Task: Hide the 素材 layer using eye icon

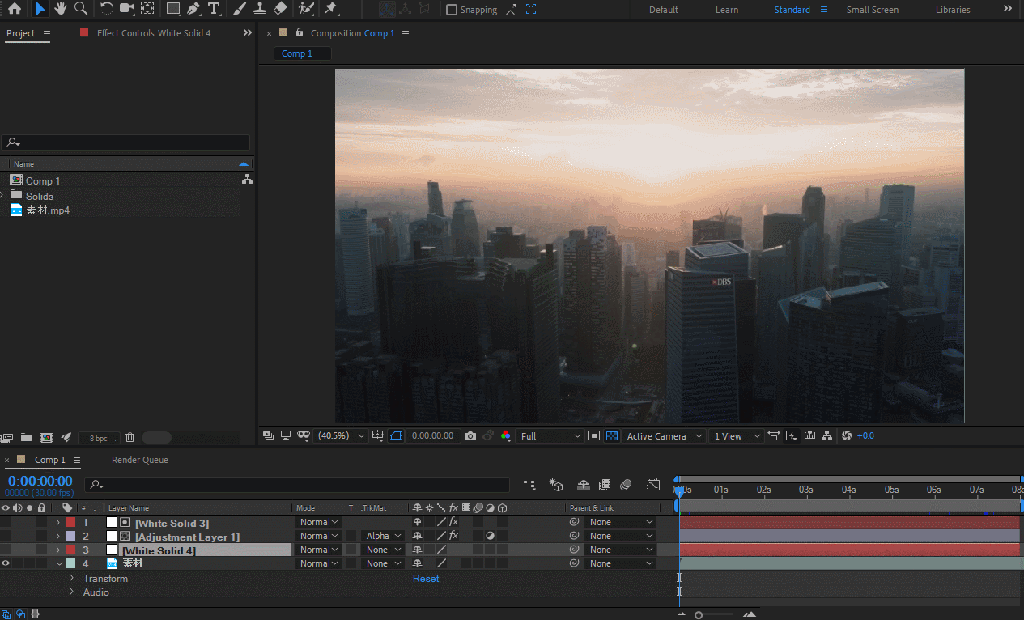Action: [6, 563]
